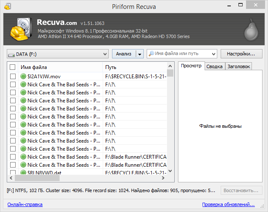Click the Recuva app icon in title bar

click(8, 6)
